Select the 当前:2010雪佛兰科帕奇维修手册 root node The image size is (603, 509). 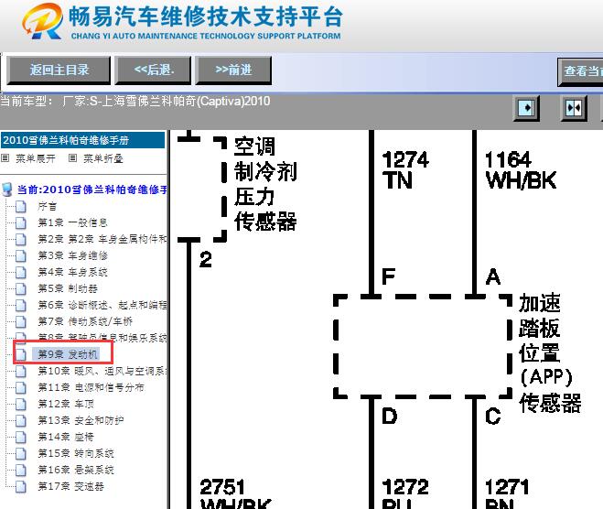point(92,190)
